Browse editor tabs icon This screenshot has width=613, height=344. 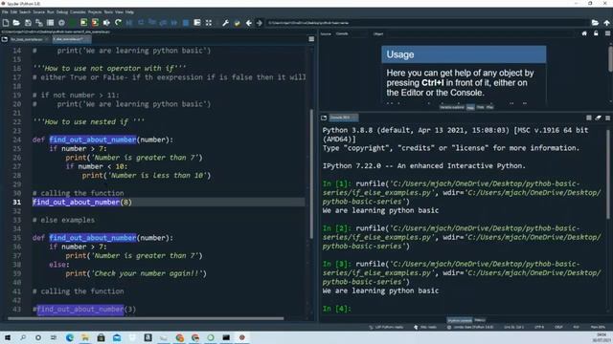(5, 39)
